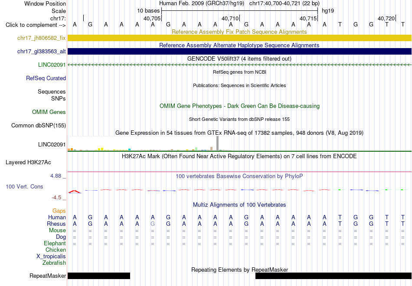Select the Mouse row label
The width and height of the screenshot is (412, 286).
[57, 231]
